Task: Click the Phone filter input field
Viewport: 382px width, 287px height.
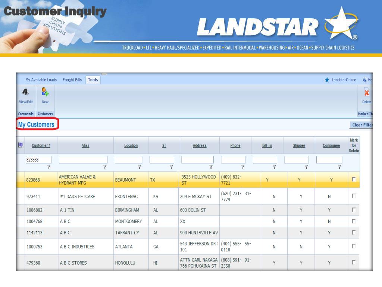Action: point(233,160)
